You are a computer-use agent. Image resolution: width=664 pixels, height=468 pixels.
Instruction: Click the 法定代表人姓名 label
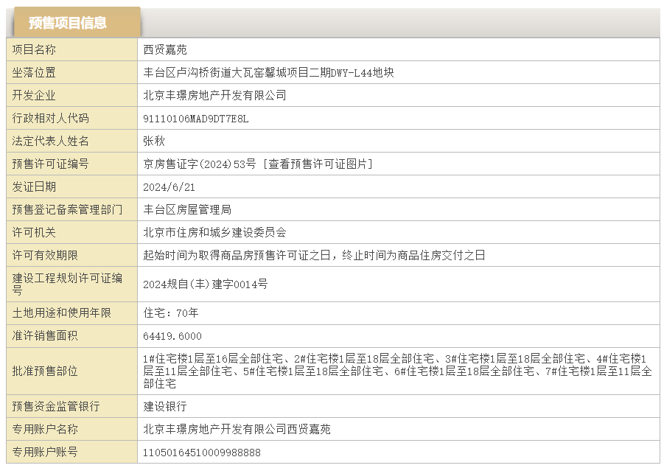click(50, 141)
